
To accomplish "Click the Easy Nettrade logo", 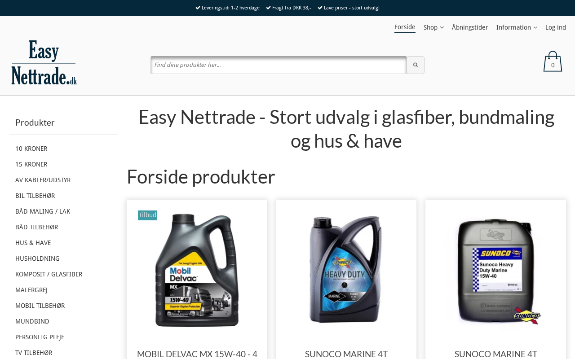I will coord(44,63).
